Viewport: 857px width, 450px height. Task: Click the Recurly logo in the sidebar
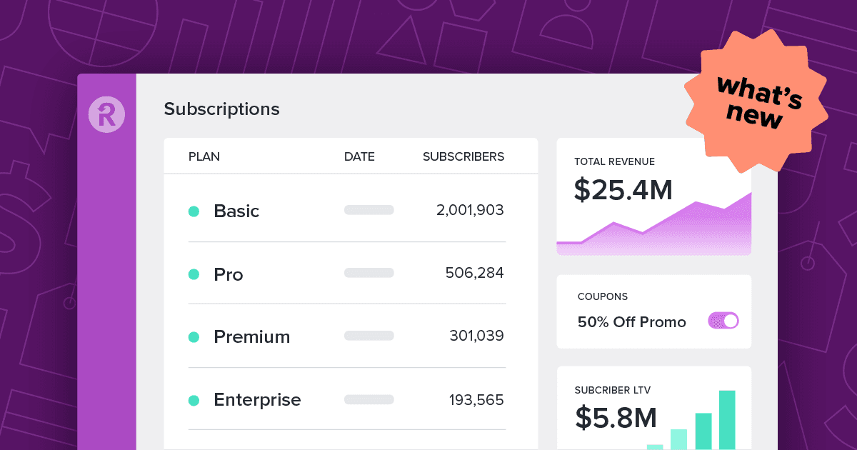(x=106, y=114)
